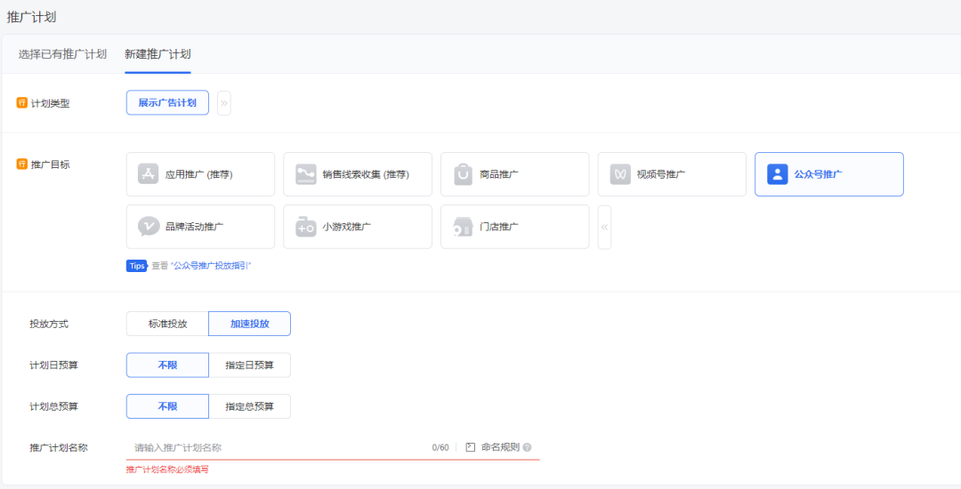
Task: Choose 品牌活动推广 goal card
Action: (200, 227)
